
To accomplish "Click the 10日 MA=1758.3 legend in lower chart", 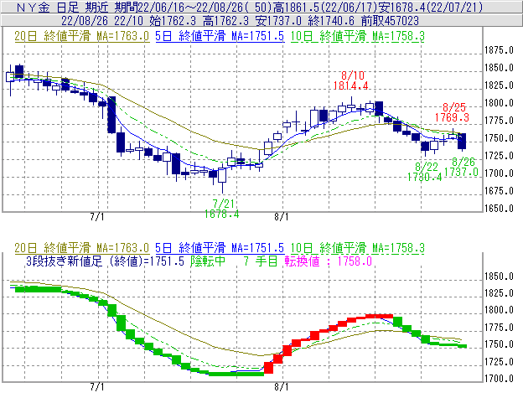I will pos(358,248).
